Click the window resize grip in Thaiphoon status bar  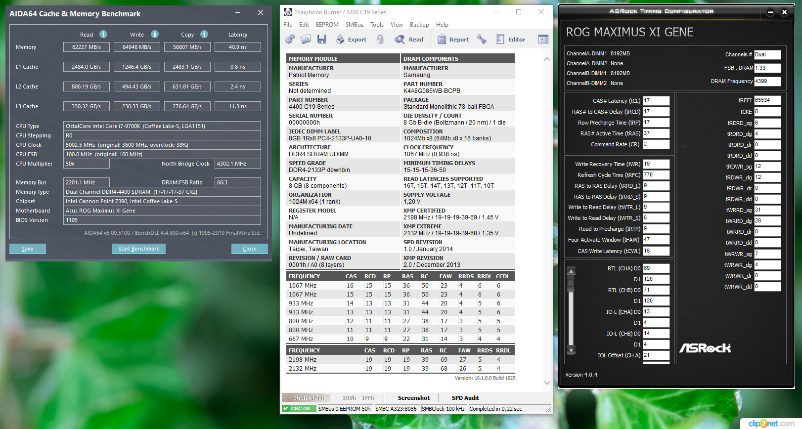pos(548,409)
